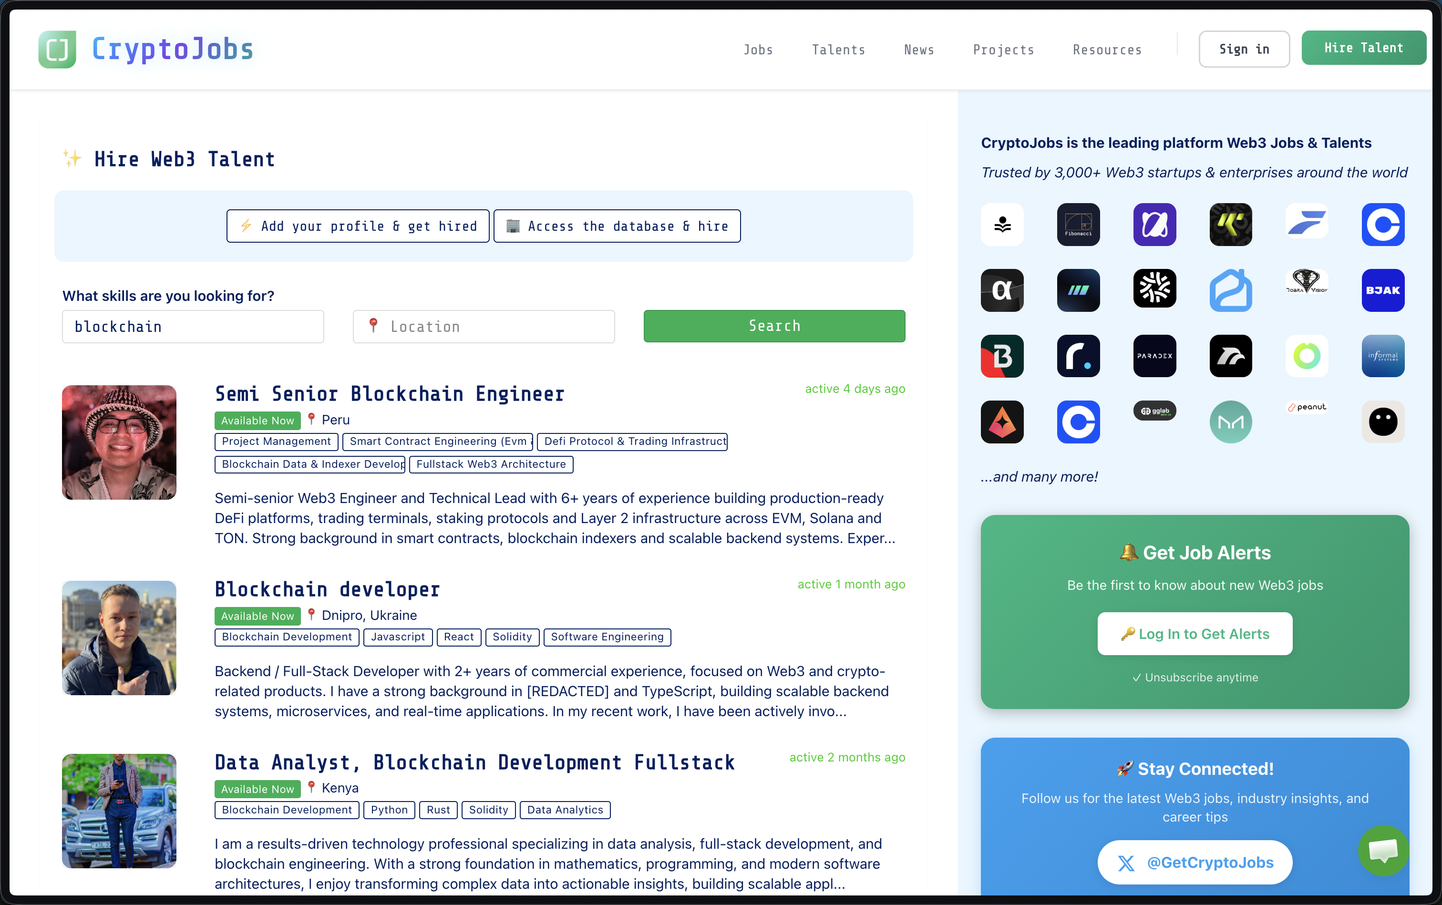Open Data Analyst, Blockchain Development Fullstack profile

[x=474, y=762]
